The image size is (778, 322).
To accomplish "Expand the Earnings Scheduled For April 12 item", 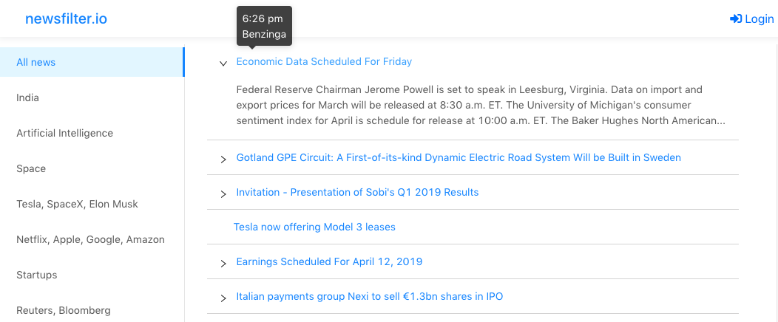I will [223, 264].
